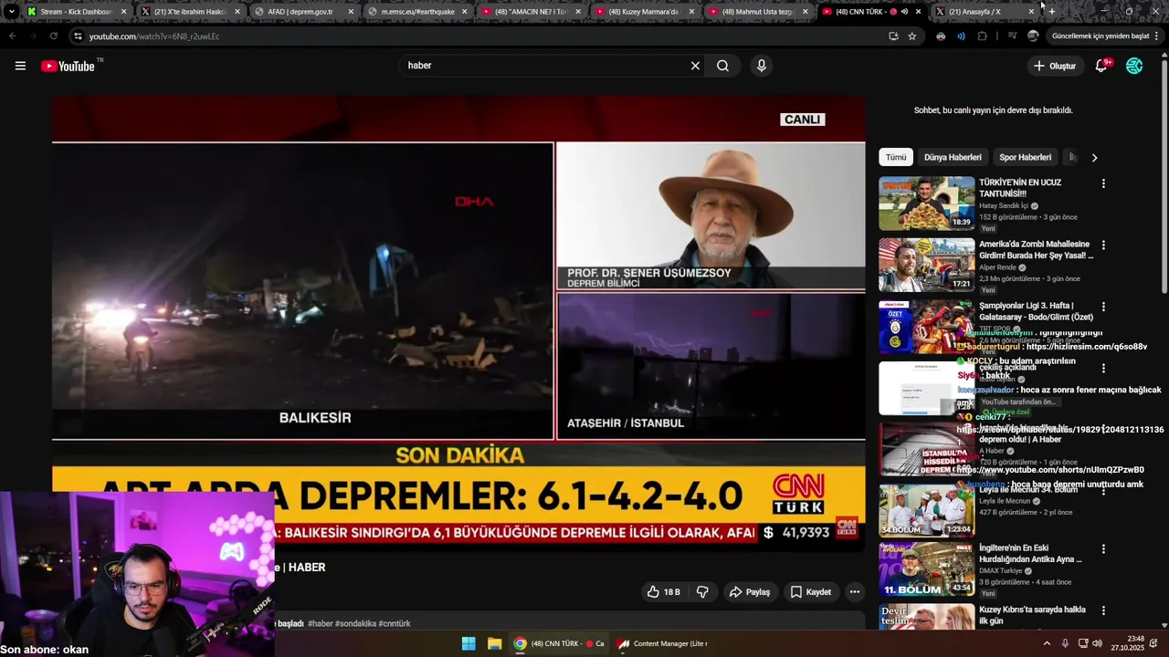Open the search tabs dropdown in Chrome

pyautogui.click(x=11, y=12)
